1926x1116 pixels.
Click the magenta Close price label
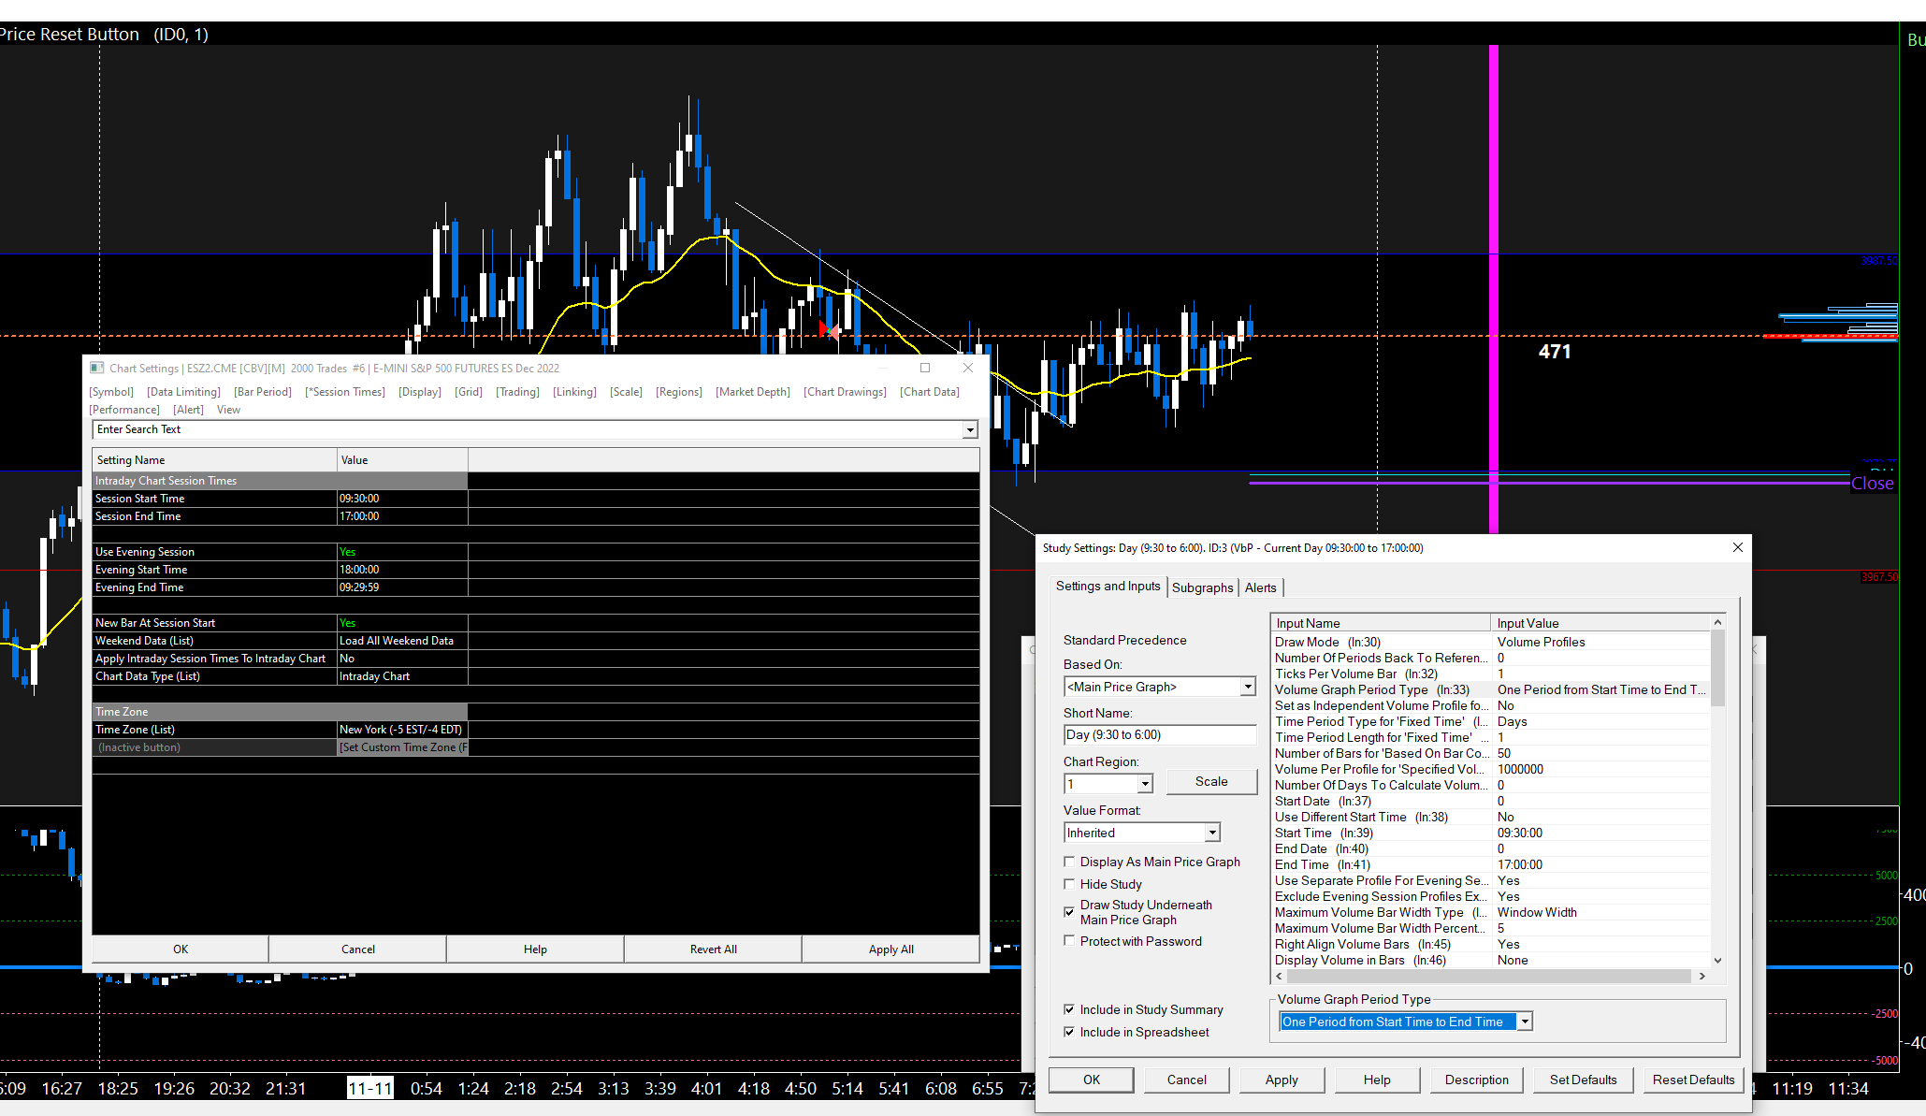1872,483
